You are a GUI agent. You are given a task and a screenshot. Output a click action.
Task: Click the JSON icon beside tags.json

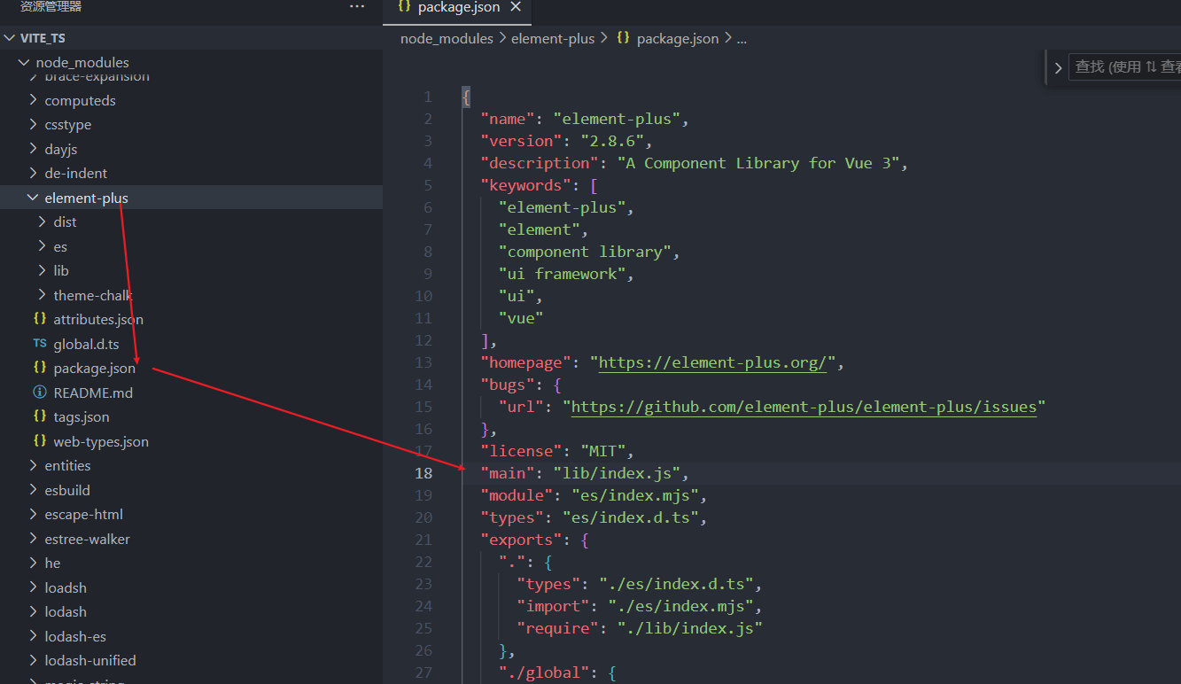(x=40, y=416)
